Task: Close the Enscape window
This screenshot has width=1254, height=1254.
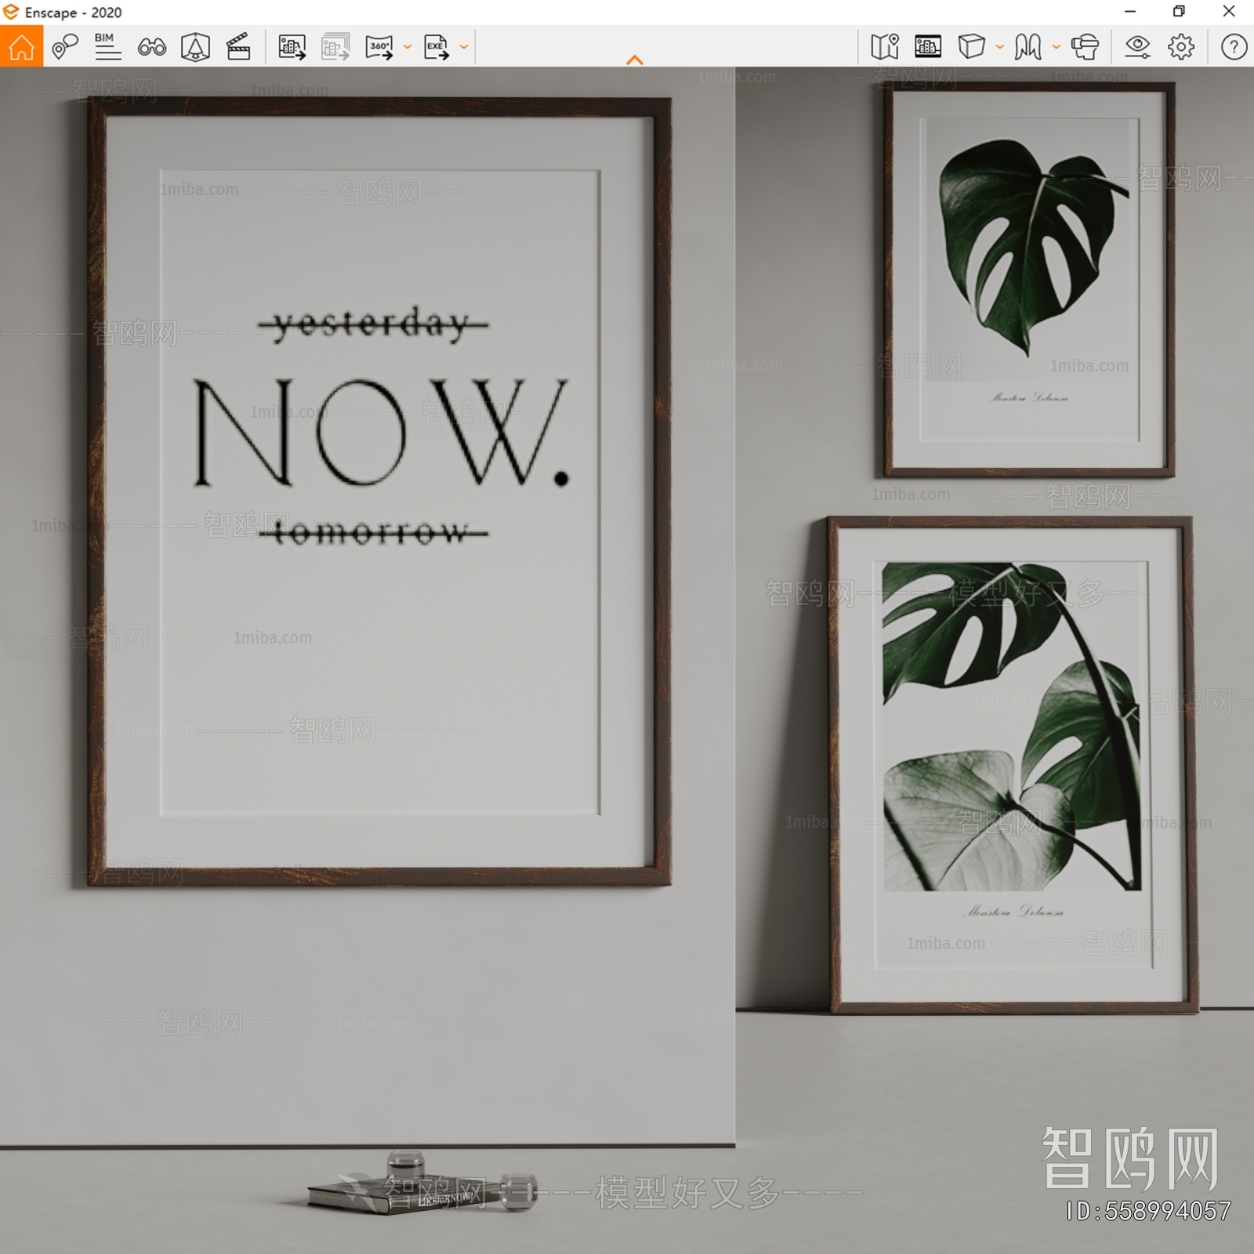Action: pos(1229,12)
